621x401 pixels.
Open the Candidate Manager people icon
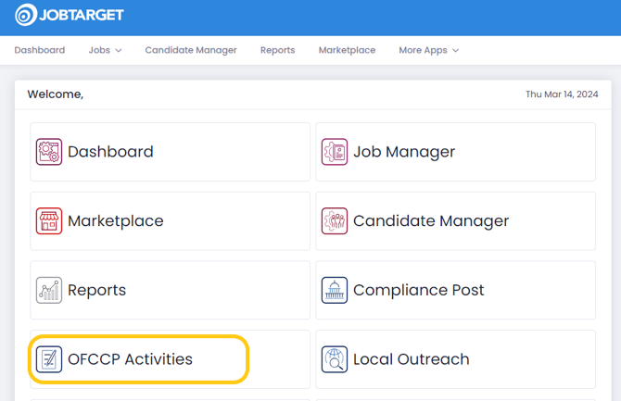335,221
